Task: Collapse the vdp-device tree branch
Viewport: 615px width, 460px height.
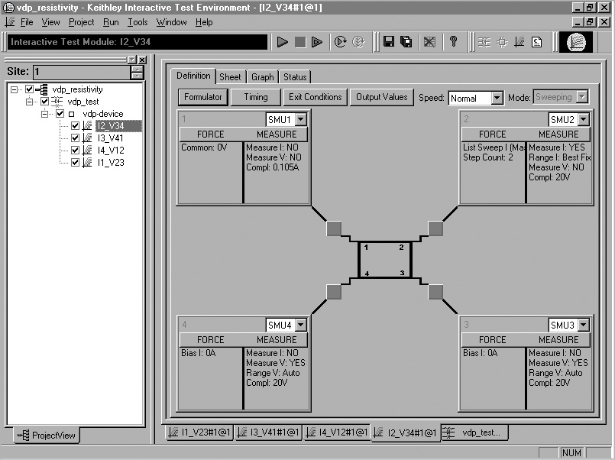Action: 44,114
